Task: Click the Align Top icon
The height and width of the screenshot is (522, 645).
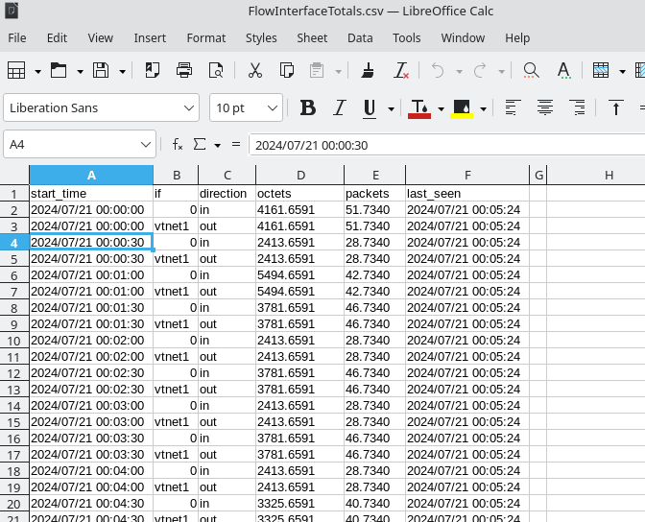Action: [x=616, y=107]
